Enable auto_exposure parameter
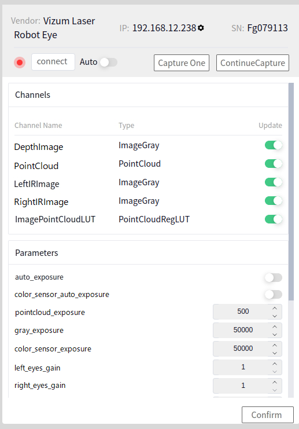 [274, 278]
